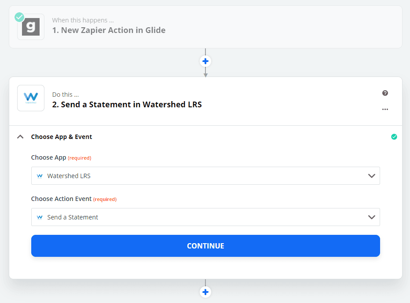Image resolution: width=410 pixels, height=303 pixels.
Task: Add a step between Glide and Watershed
Action: pyautogui.click(x=205, y=61)
